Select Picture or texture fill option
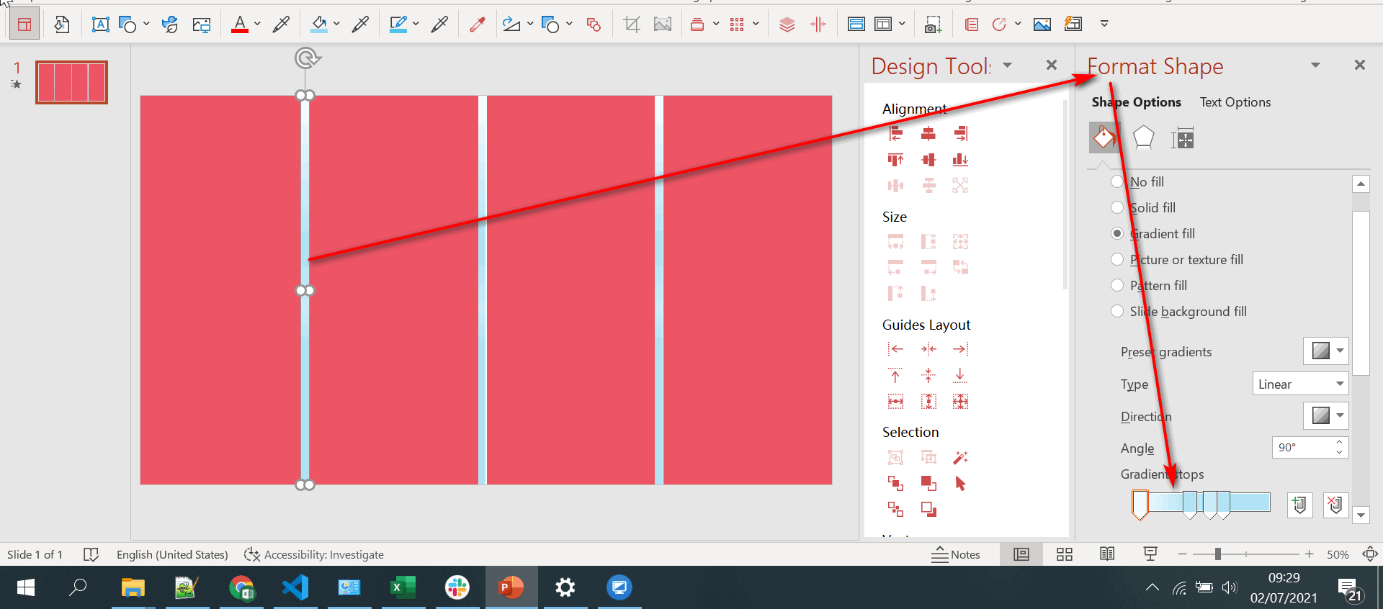Viewport: 1383px width, 609px height. [x=1117, y=259]
